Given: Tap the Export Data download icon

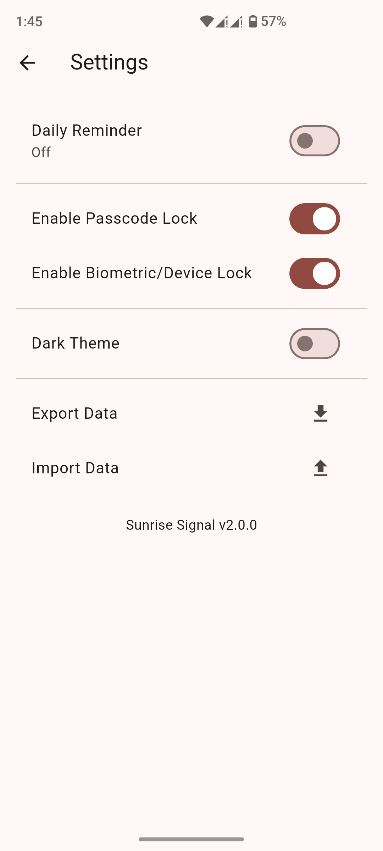Looking at the screenshot, I should tap(320, 413).
